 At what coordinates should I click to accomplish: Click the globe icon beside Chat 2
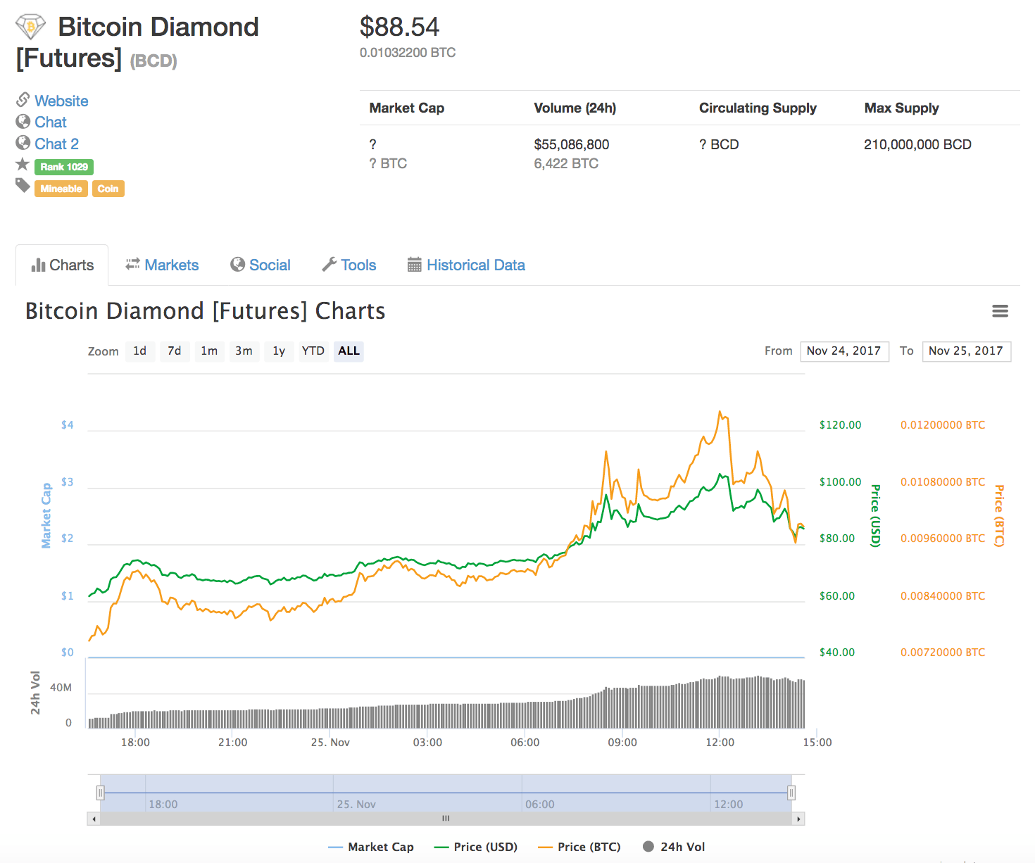tap(23, 143)
